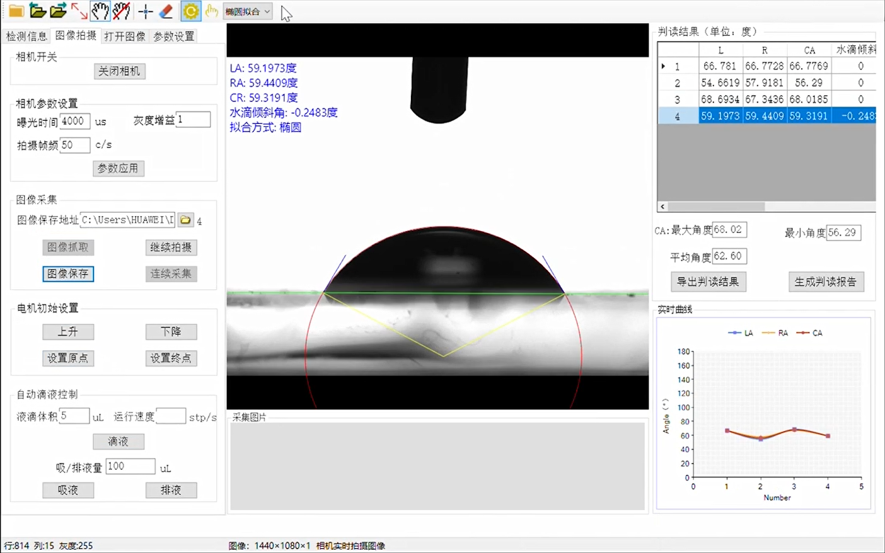Screen dimensions: 885x553
Task: Select the pointing finger tool
Action: tap(211, 11)
